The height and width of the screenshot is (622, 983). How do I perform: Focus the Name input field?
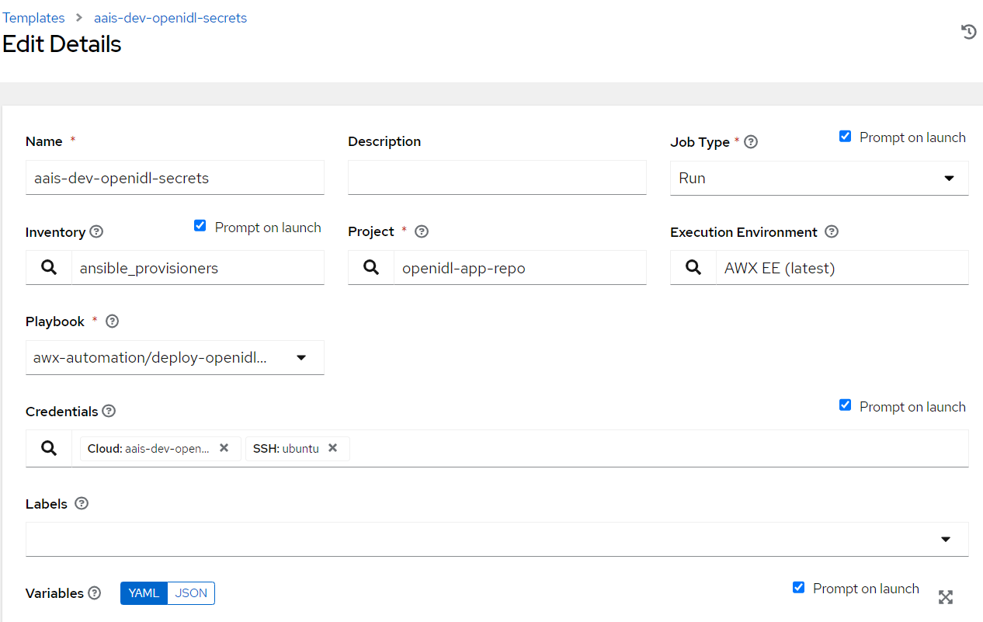[x=175, y=178]
